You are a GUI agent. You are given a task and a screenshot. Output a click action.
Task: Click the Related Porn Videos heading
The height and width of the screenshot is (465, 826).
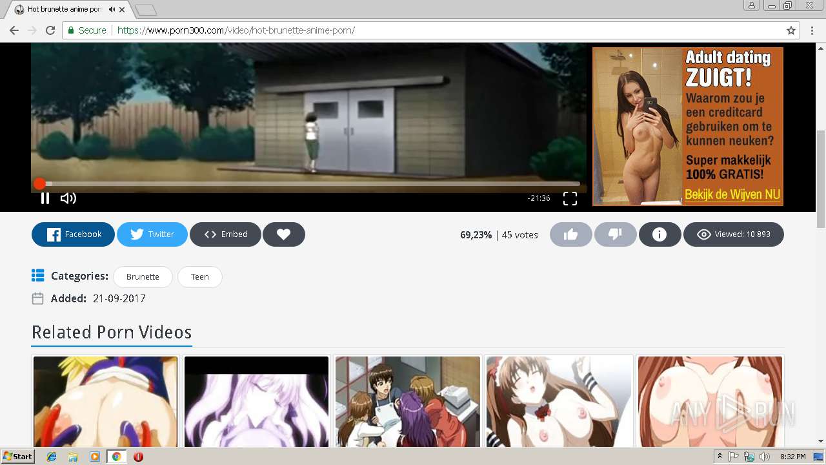pyautogui.click(x=112, y=332)
